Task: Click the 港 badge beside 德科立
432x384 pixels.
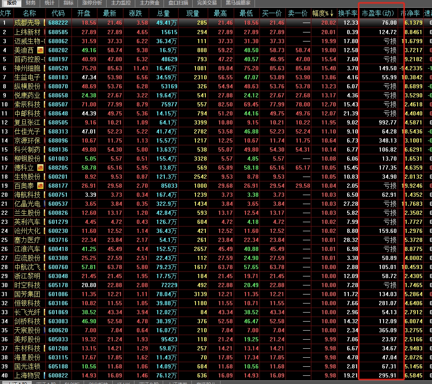Action: coord(40,168)
